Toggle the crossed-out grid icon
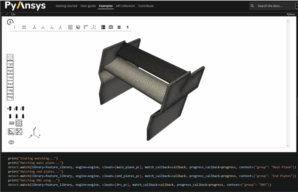298x192 pixels. pos(70,27)
